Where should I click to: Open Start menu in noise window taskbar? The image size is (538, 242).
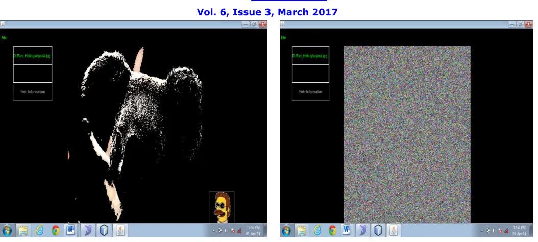286,230
